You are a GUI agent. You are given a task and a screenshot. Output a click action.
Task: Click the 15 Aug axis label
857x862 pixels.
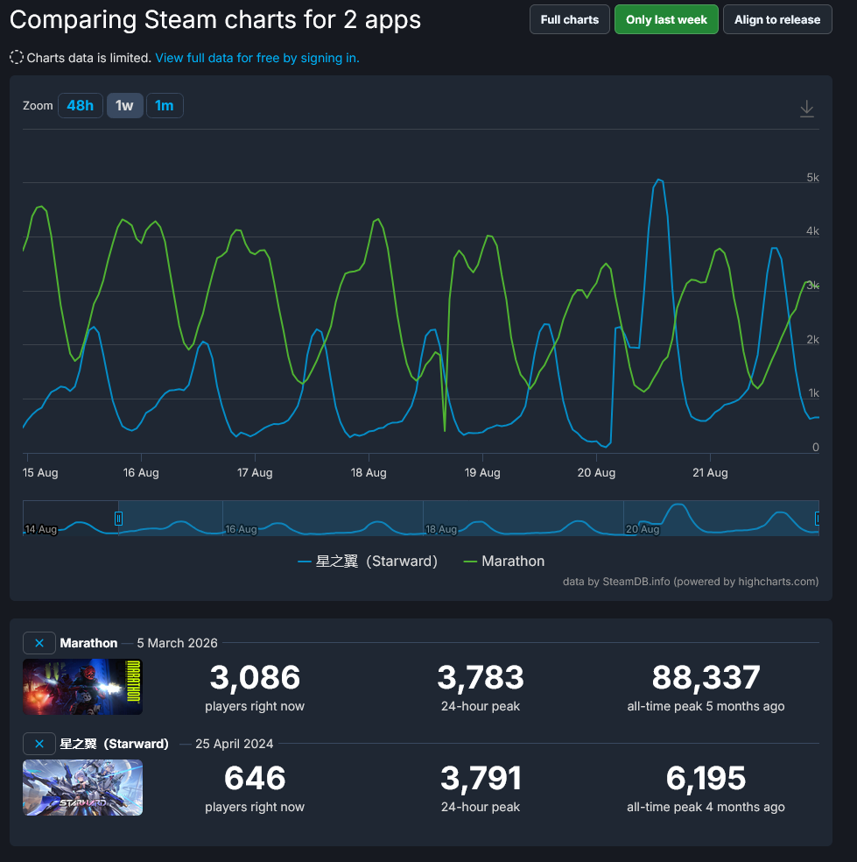[40, 473]
